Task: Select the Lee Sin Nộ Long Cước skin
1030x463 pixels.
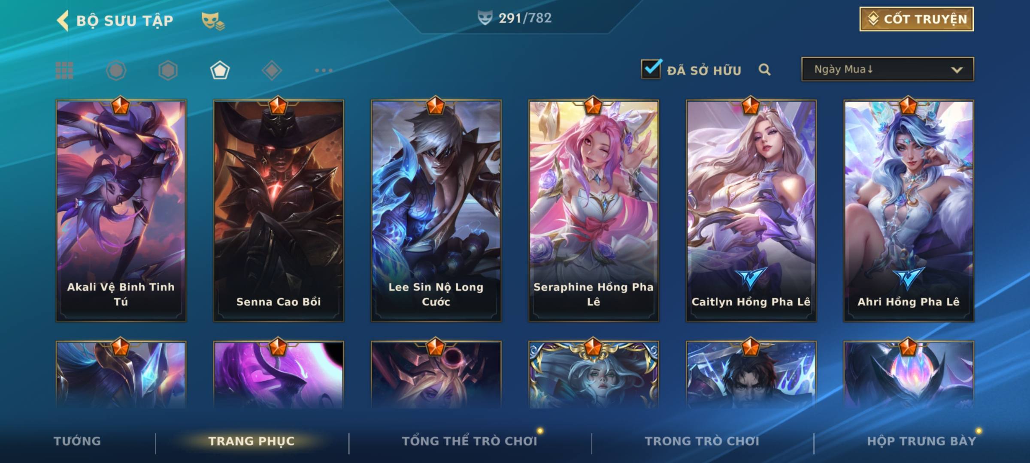Action: (436, 211)
